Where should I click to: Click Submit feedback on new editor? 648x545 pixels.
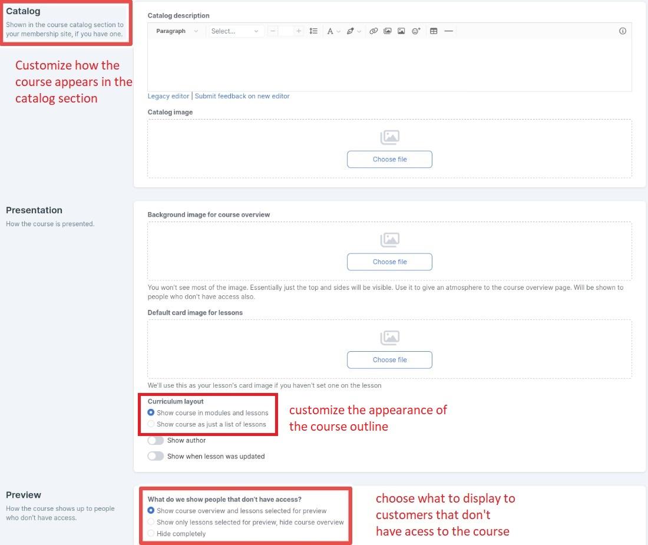tap(242, 96)
